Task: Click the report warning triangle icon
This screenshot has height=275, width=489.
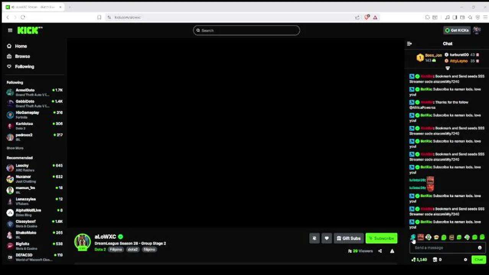Action: point(392,251)
